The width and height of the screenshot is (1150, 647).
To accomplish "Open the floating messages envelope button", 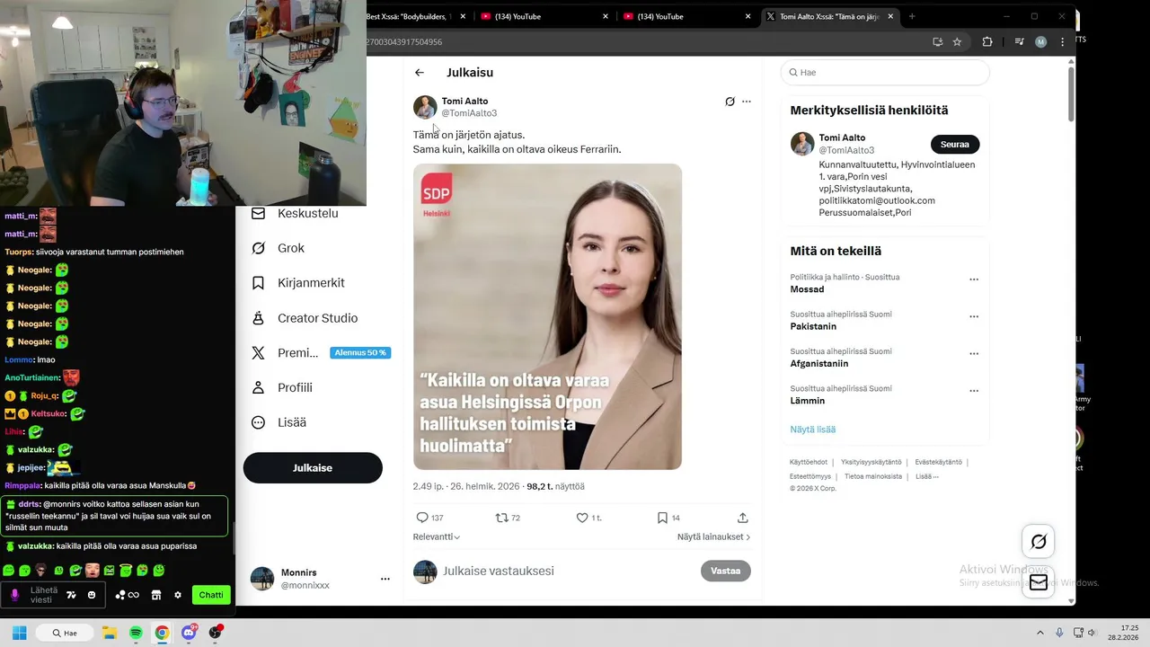I will 1039,582.
